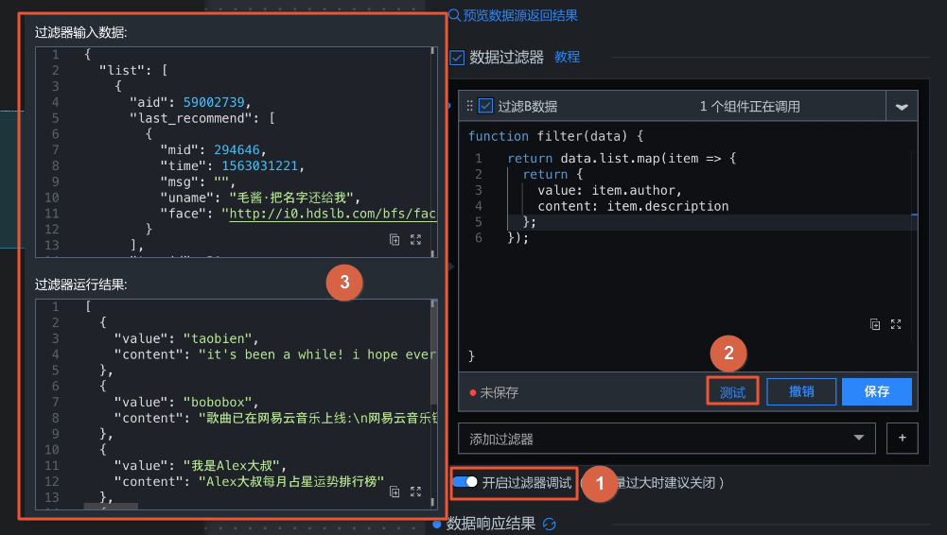Click the vertical scrollbar of input data panel
The image size is (947, 535).
(x=433, y=152)
